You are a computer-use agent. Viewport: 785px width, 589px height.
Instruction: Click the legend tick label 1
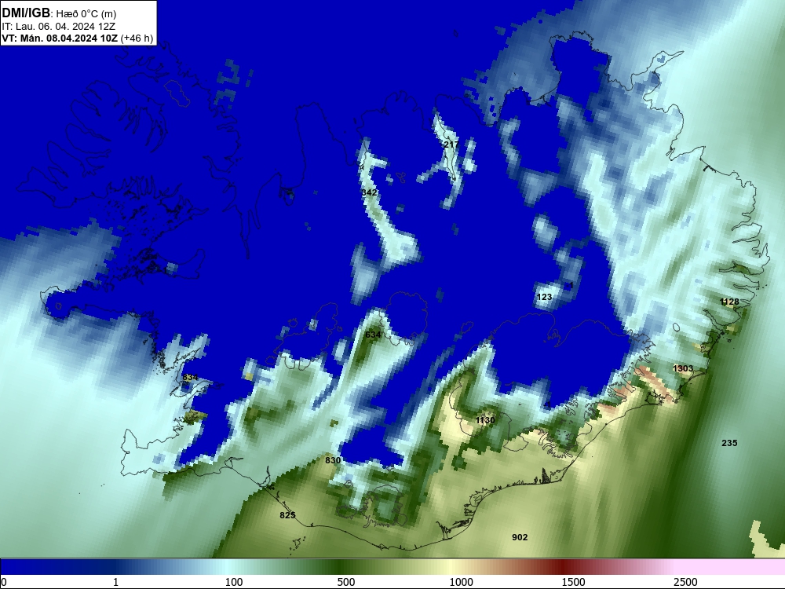115,582
